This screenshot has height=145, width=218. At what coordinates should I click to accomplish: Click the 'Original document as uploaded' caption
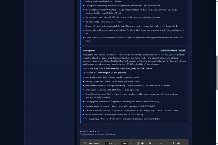click(98, 134)
